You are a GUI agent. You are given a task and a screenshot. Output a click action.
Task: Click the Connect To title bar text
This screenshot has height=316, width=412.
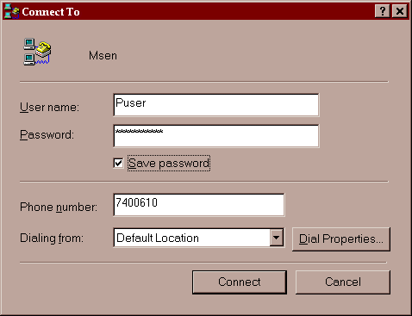[x=51, y=12]
